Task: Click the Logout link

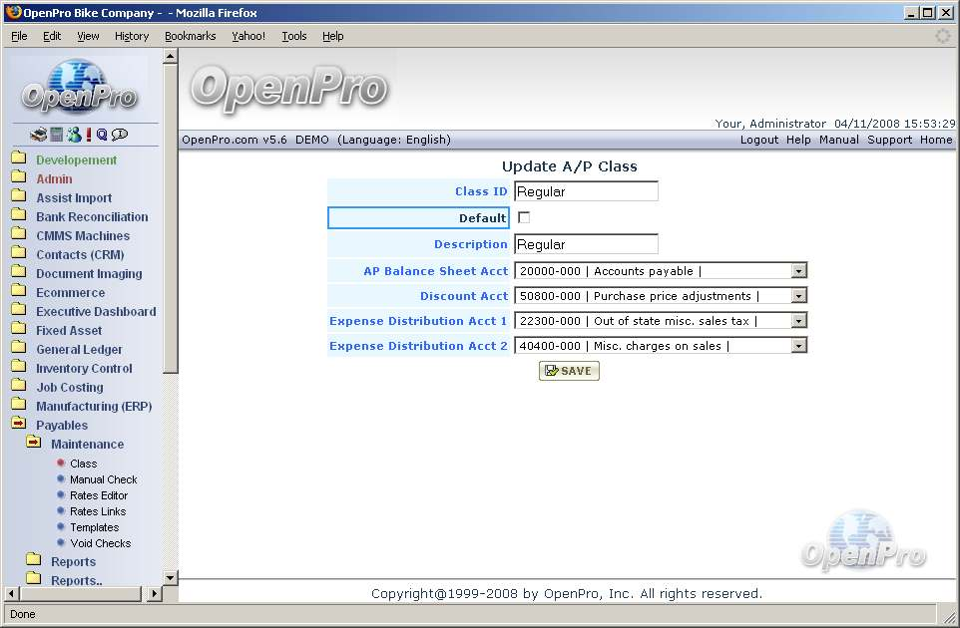Action: pos(758,140)
